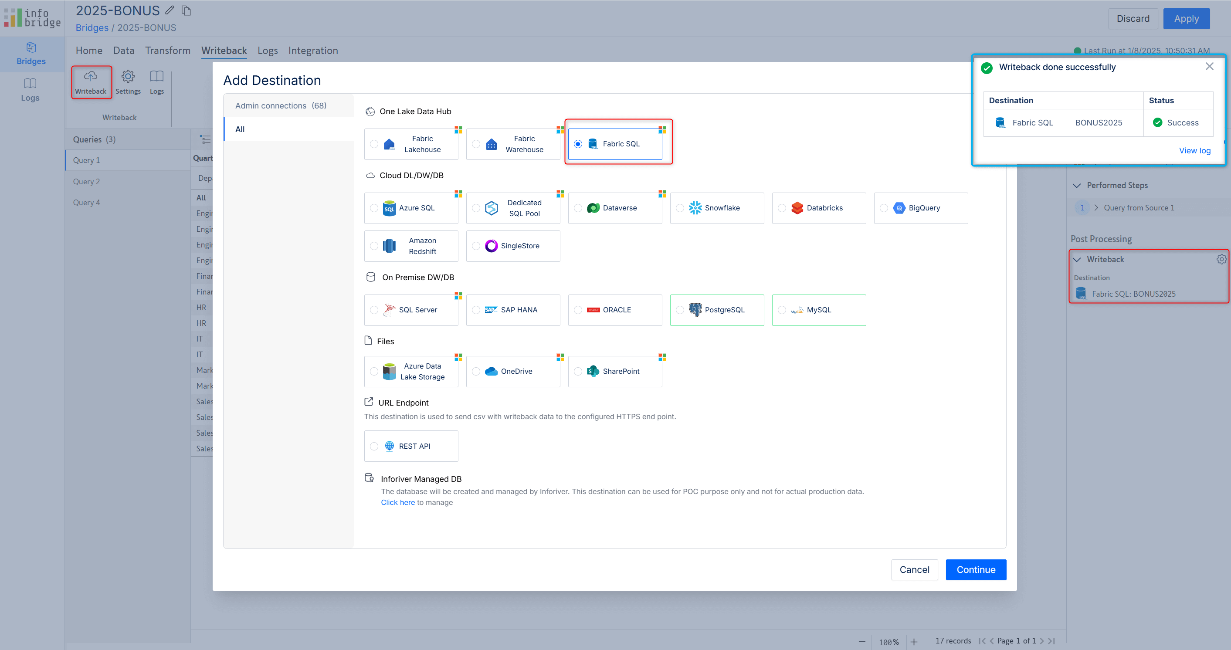Click the pencil icon to rename 2025-BONUS
Image resolution: width=1231 pixels, height=650 pixels.
[170, 10]
